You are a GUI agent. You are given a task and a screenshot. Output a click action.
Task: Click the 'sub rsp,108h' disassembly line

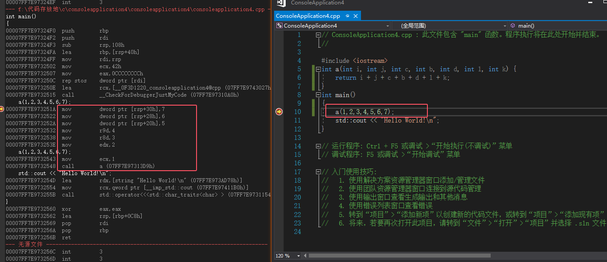pyautogui.click(x=65, y=45)
